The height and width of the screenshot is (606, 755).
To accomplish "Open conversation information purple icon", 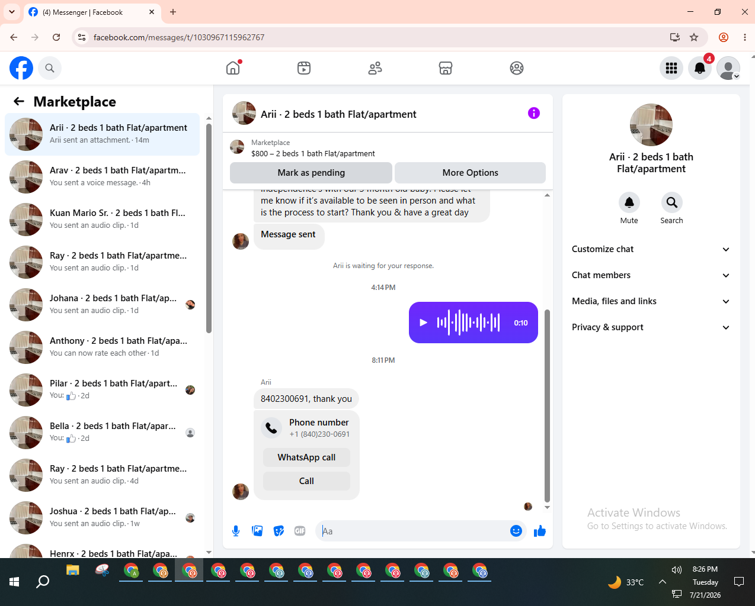I will [534, 113].
